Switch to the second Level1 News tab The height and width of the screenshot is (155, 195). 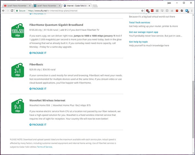click(47, 6)
